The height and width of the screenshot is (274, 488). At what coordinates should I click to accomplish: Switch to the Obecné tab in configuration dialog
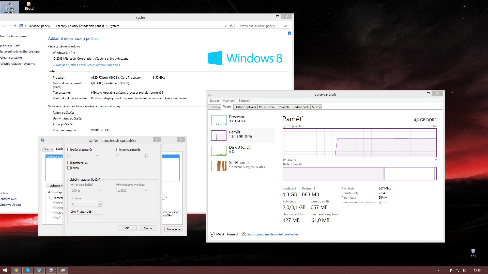48,149
